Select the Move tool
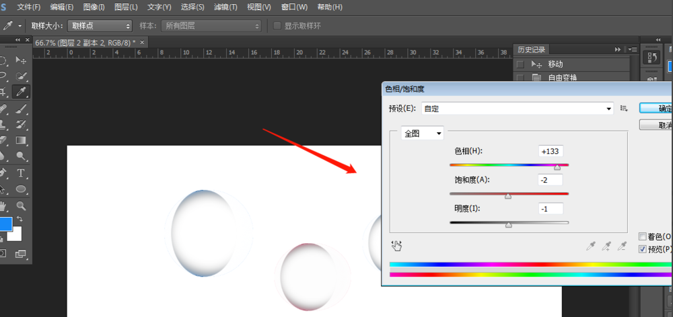This screenshot has height=317, width=673. [x=21, y=60]
